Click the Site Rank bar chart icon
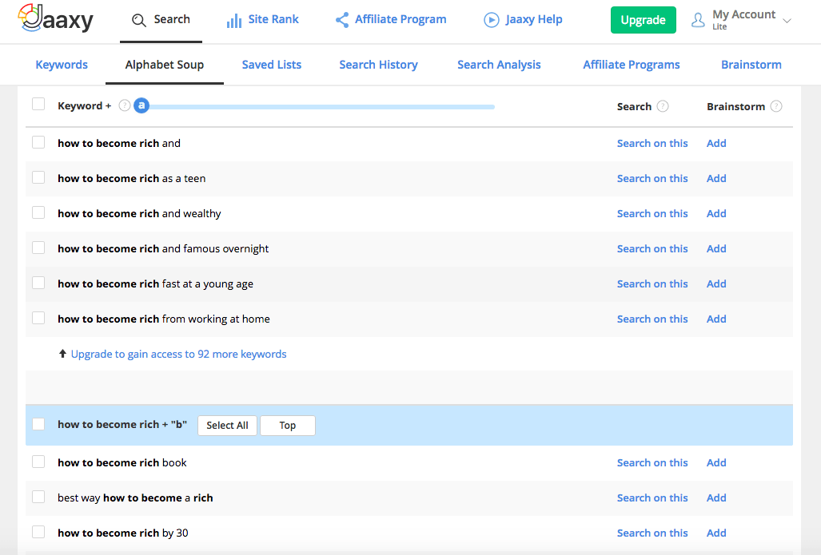This screenshot has height=555, width=821. (234, 21)
